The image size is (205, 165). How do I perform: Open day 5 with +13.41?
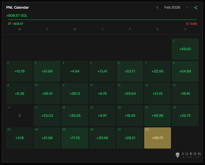pos(102,71)
